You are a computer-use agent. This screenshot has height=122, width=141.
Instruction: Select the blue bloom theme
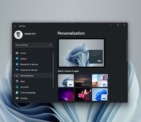(x=100, y=95)
